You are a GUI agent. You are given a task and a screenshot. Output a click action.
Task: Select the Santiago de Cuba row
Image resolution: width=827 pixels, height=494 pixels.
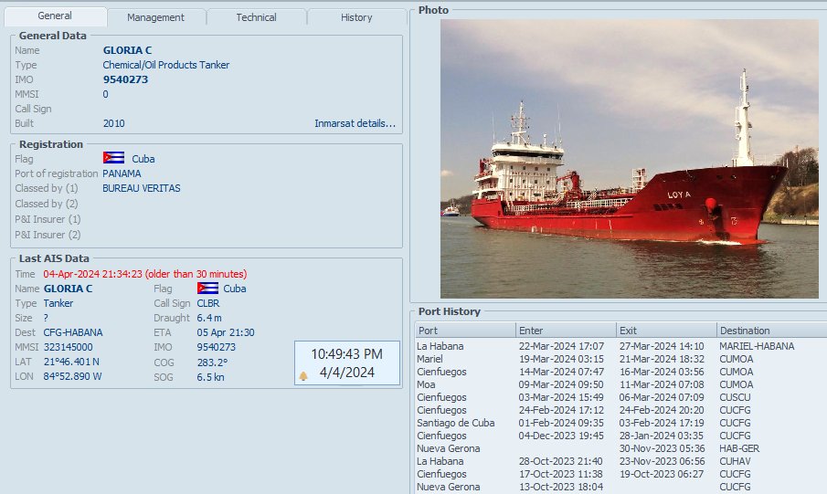point(621,423)
